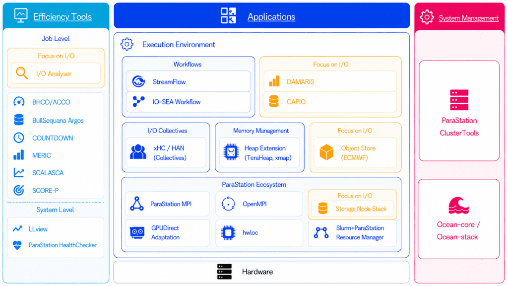This screenshot has width=508, height=286.
Task: Click the Heap Extension chip icon
Action: pos(231,152)
